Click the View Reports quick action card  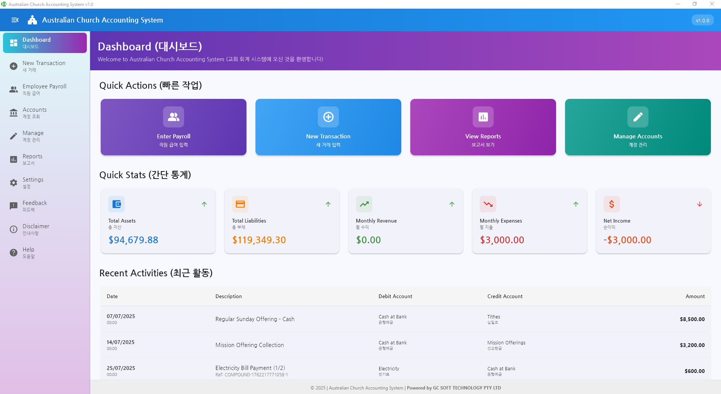coord(483,127)
